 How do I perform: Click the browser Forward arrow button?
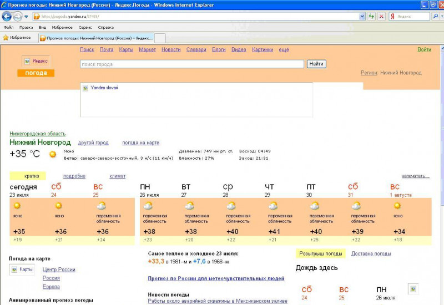[x=18, y=17]
